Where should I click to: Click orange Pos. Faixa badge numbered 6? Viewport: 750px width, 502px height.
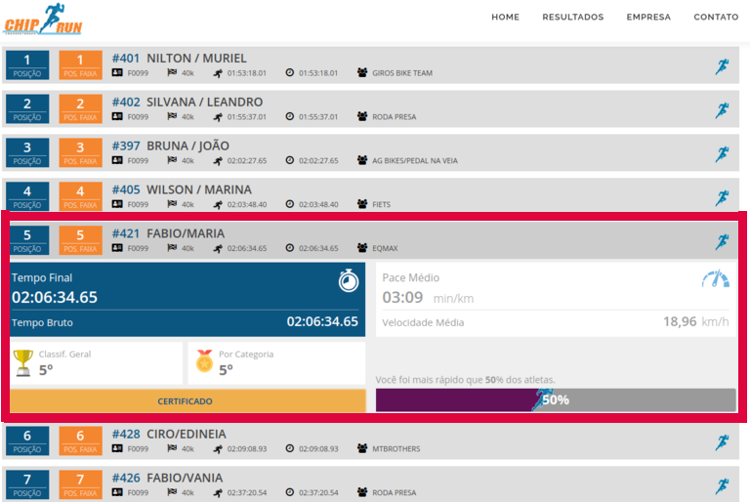click(80, 441)
